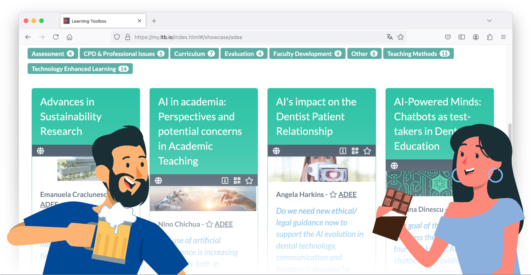Image resolution: width=531 pixels, height=275 pixels.
Task: Show info for AI in academia card
Action: 225,180
